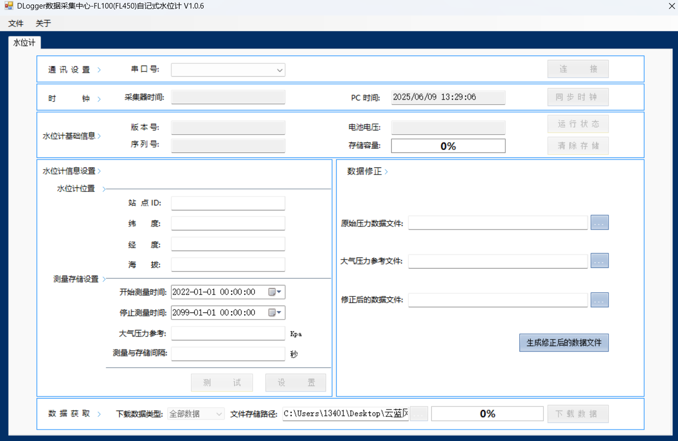This screenshot has height=441, width=678.
Task: Click the chevron next to 数据获取
Action: click(99, 414)
